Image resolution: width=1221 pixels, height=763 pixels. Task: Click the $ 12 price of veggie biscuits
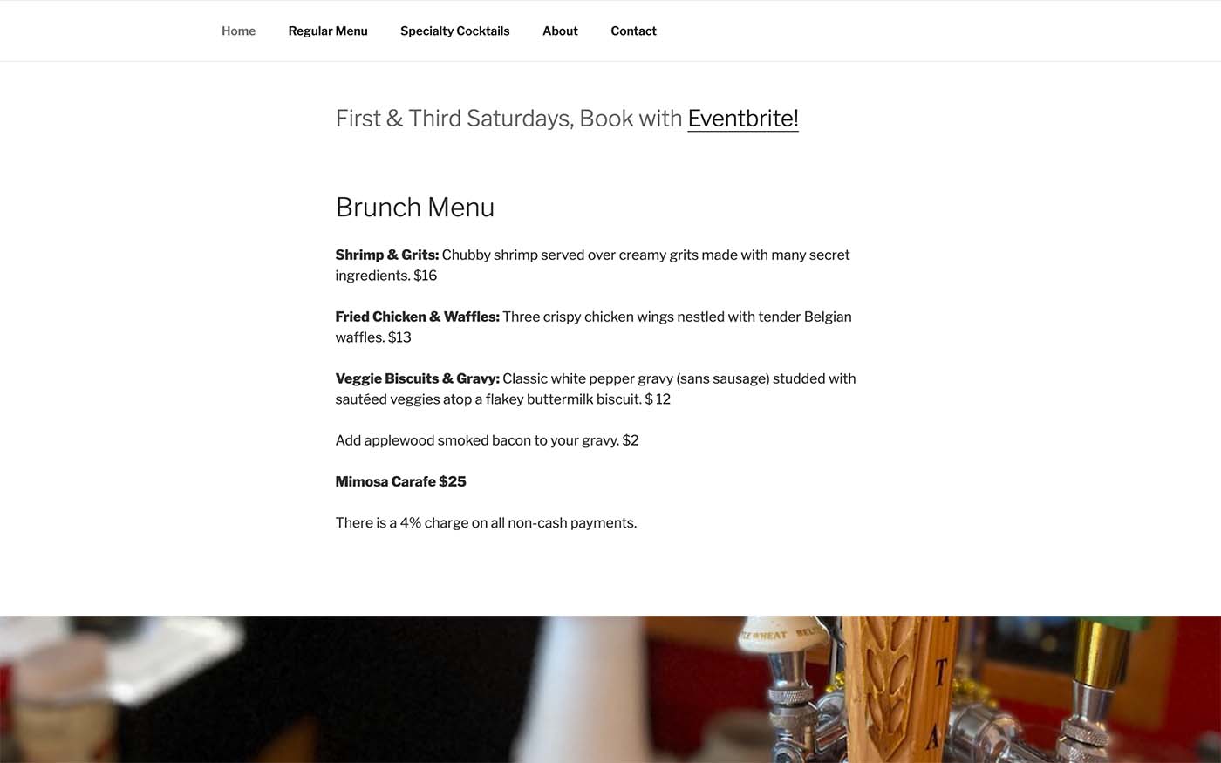pyautogui.click(x=658, y=399)
